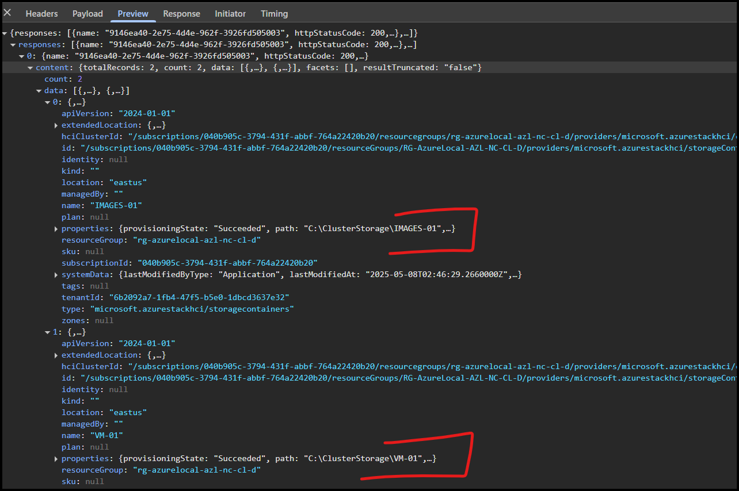Expand extendedLocation under VM-01 entry

[56, 355]
